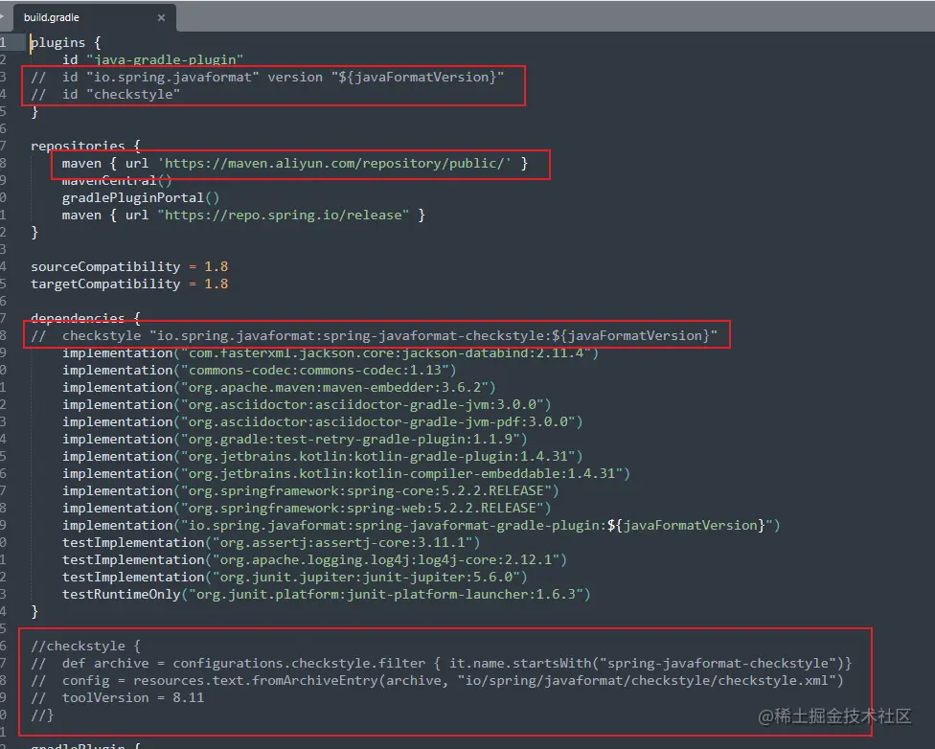Image resolution: width=935 pixels, height=749 pixels.
Task: Click the maven-embedder:3.6.2 implementation line
Action: click(279, 388)
